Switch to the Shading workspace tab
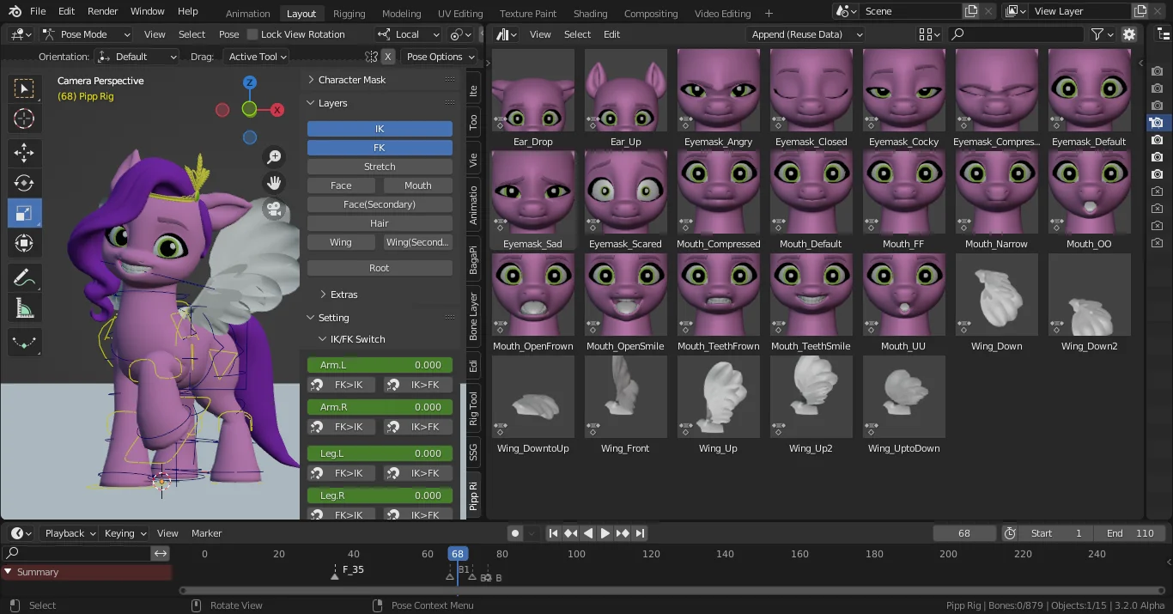 tap(590, 13)
